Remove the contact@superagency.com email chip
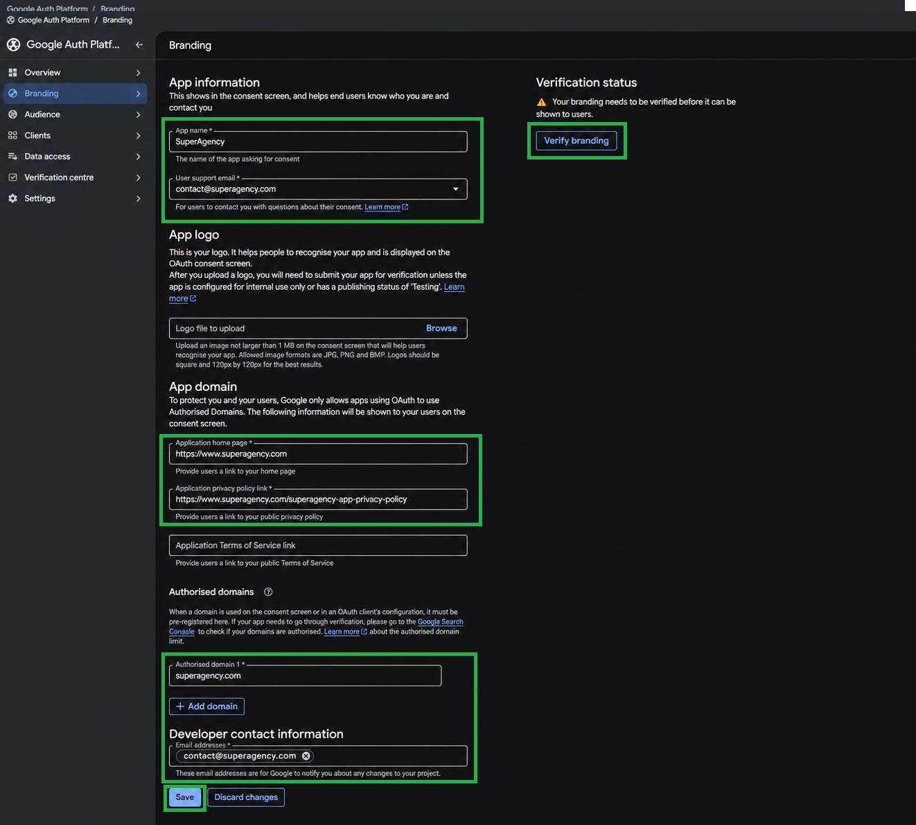 306,756
